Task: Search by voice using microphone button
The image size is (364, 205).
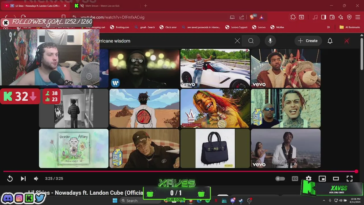Action: click(x=270, y=41)
